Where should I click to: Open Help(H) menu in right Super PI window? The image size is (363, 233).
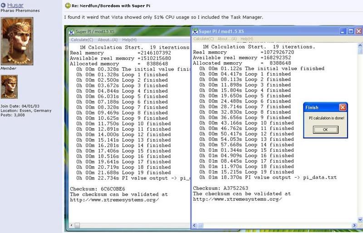pyautogui.click(x=247, y=39)
